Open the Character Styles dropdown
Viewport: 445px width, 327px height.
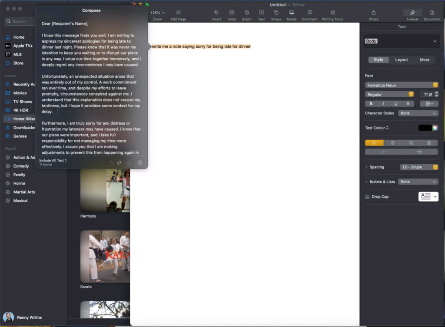point(418,113)
